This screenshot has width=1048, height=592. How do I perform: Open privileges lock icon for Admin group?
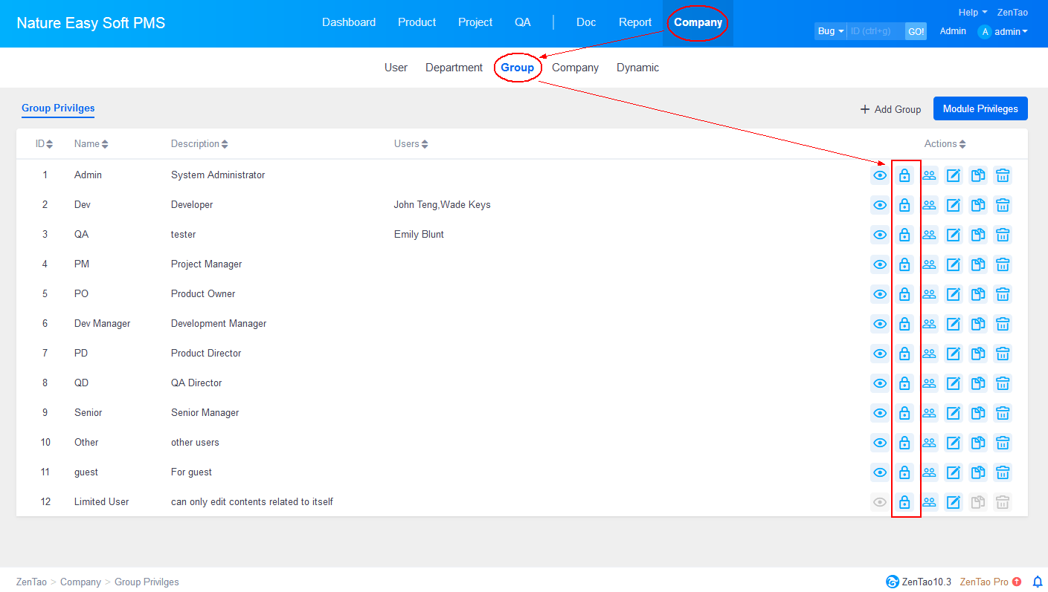click(904, 175)
